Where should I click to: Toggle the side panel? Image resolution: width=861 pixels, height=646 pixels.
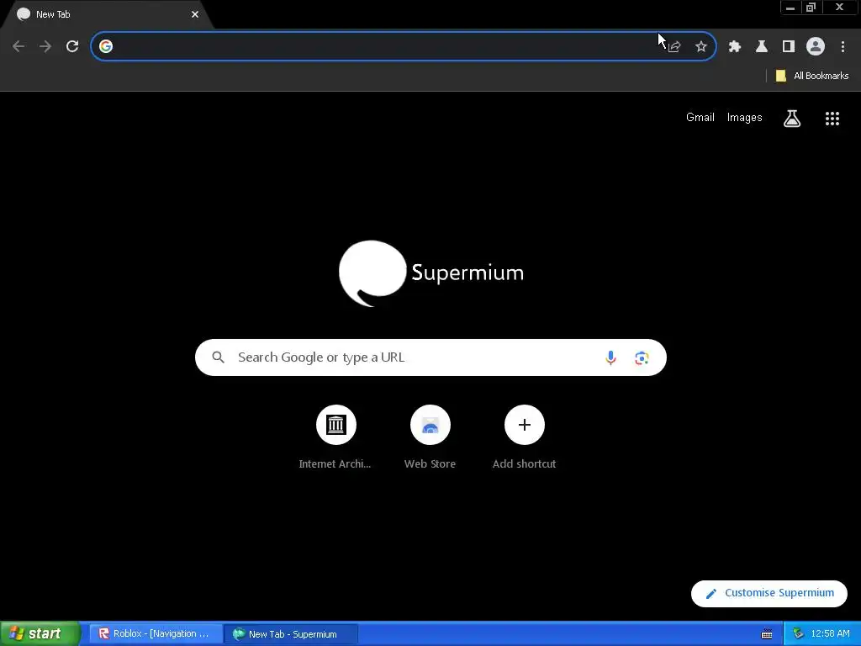pos(789,47)
